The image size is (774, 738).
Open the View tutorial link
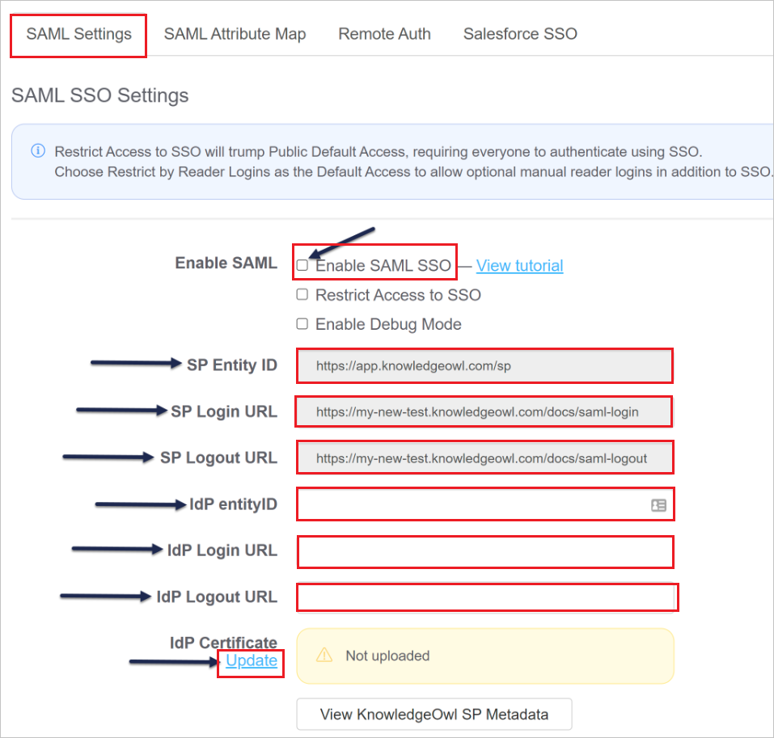click(518, 265)
